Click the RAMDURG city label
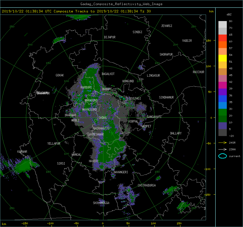 point(86,87)
